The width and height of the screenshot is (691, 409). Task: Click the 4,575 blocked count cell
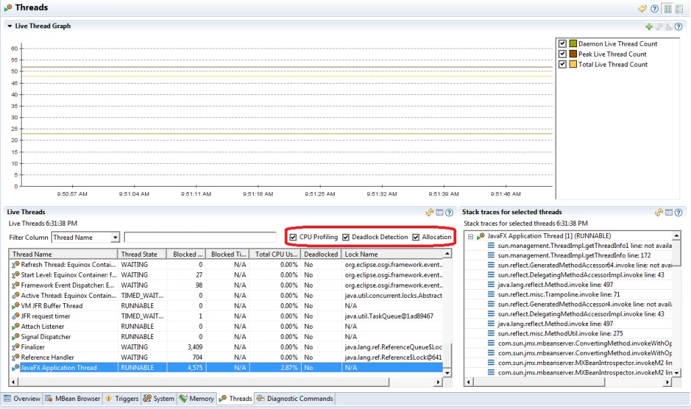186,368
